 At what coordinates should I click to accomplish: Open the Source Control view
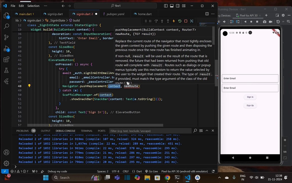pyautogui.click(x=6, y=37)
